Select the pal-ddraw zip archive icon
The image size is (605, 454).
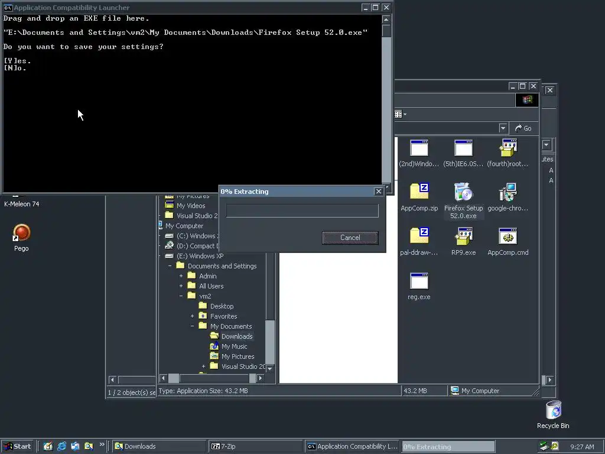pyautogui.click(x=419, y=236)
